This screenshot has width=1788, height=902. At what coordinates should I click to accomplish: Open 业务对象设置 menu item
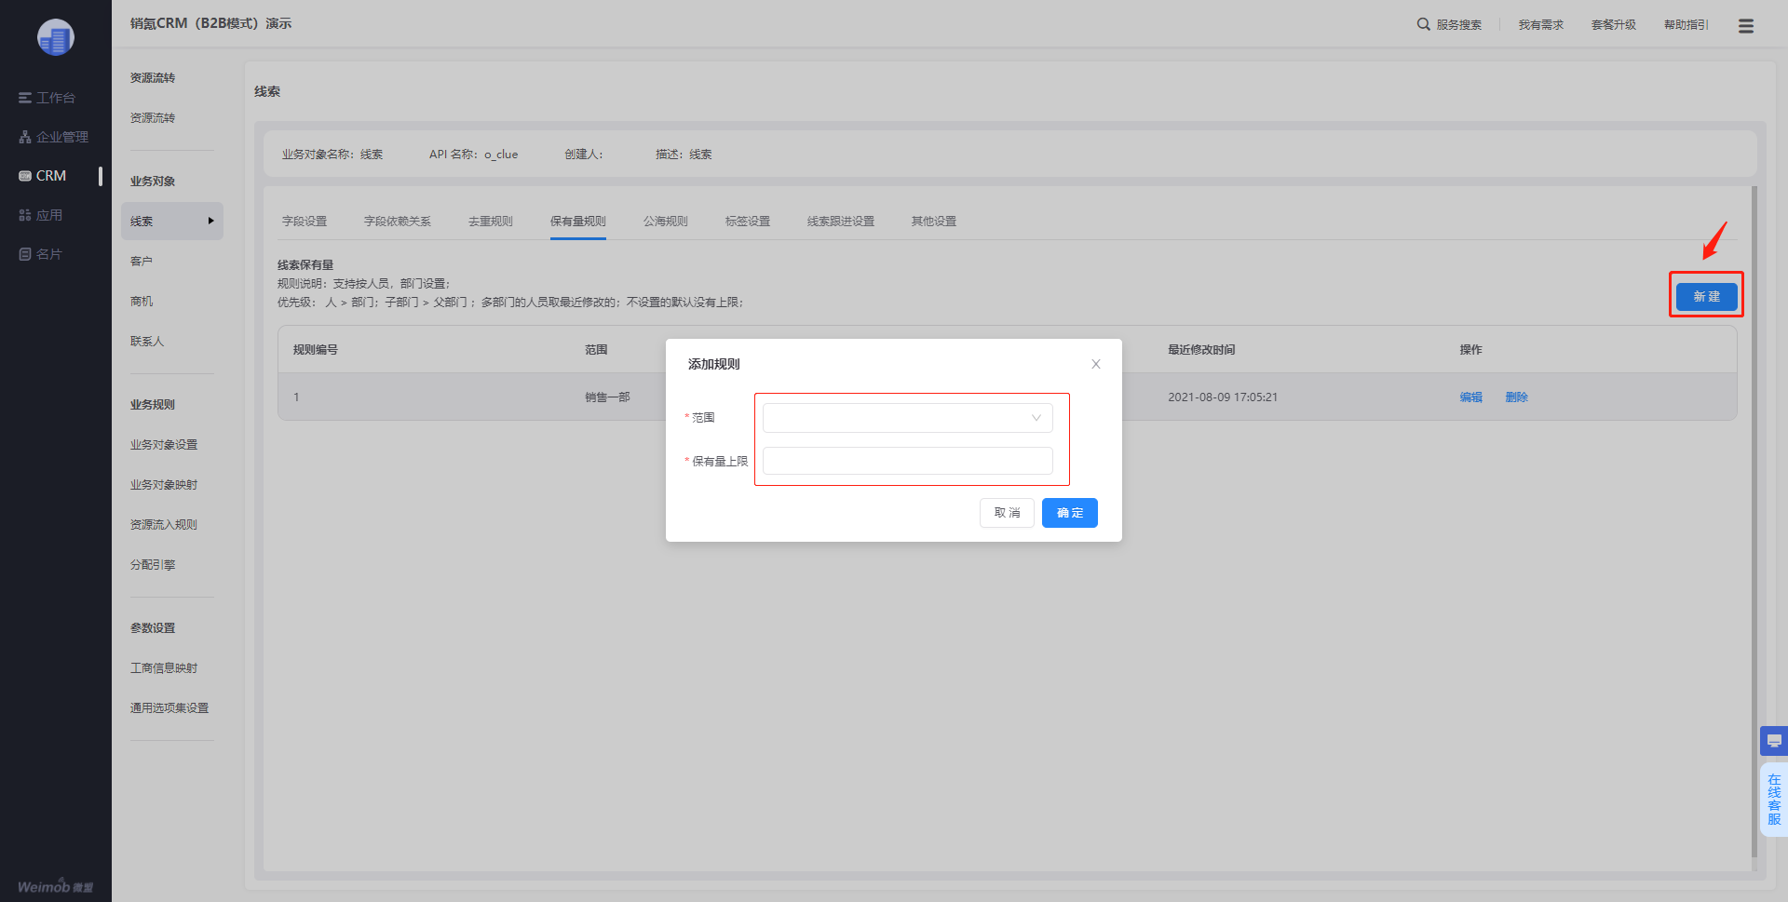pyautogui.click(x=164, y=445)
